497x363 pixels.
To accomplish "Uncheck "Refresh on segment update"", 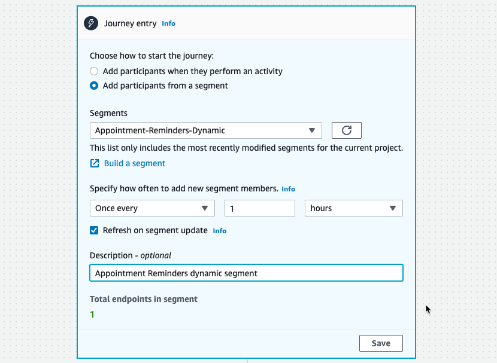I will (x=94, y=230).
